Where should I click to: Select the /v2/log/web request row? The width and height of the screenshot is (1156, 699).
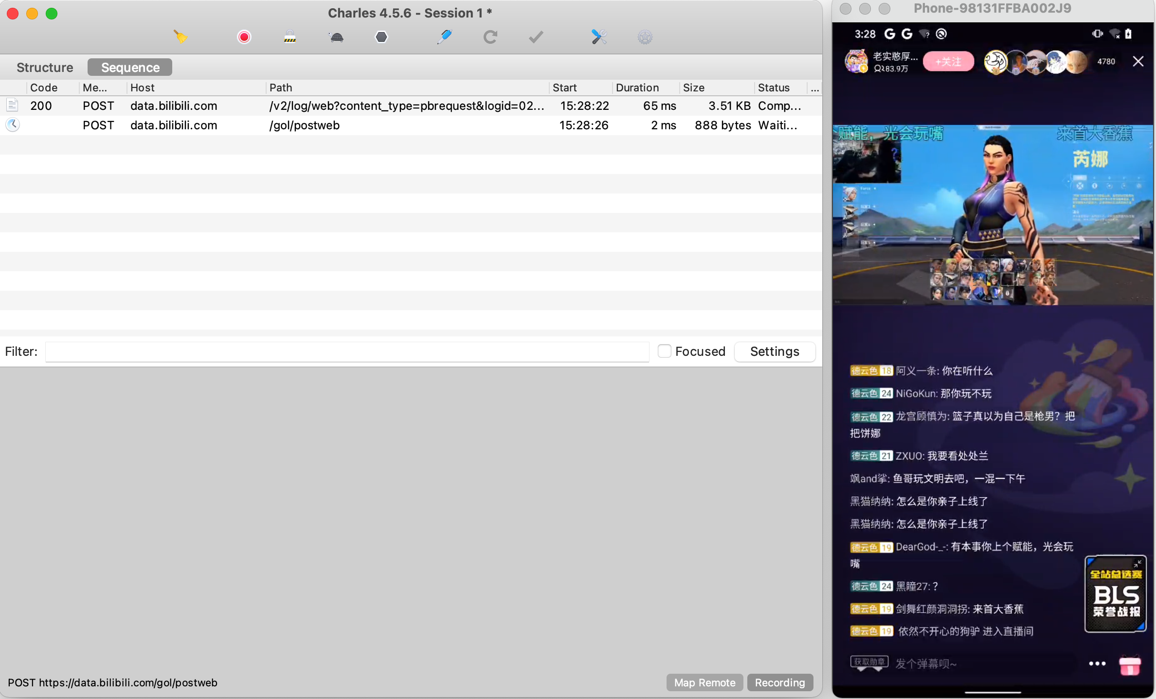point(411,105)
